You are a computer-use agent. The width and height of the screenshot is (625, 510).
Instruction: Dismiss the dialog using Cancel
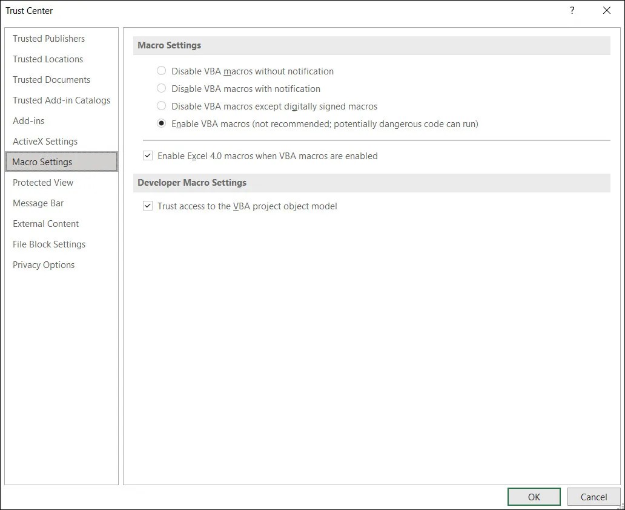(594, 496)
